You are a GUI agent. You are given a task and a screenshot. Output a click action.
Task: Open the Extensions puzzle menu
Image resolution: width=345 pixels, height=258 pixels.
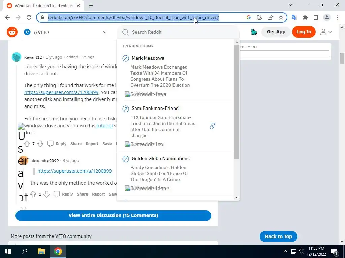tap(305, 17)
